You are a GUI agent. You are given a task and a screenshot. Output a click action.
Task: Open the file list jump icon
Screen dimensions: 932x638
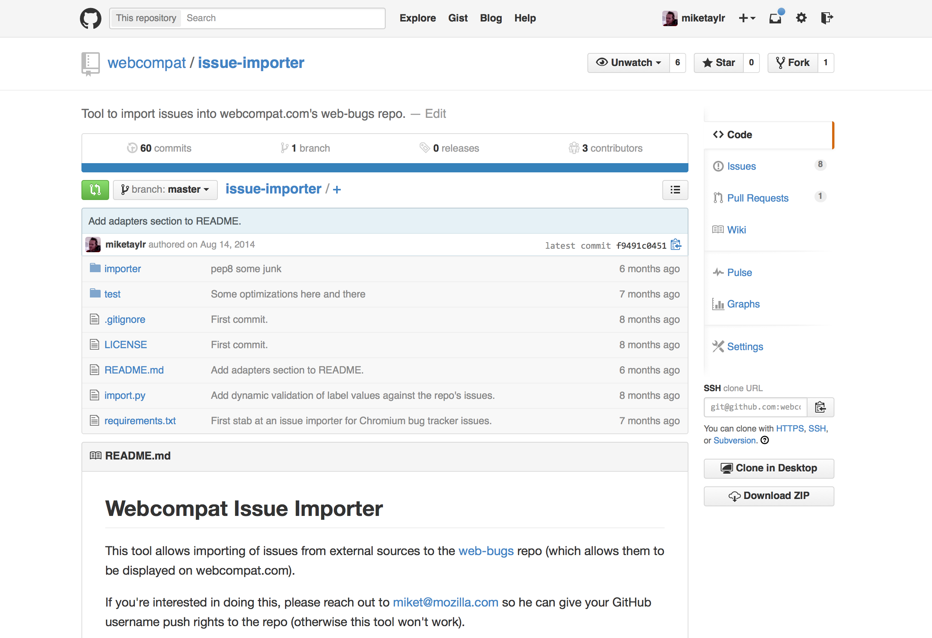tap(675, 190)
